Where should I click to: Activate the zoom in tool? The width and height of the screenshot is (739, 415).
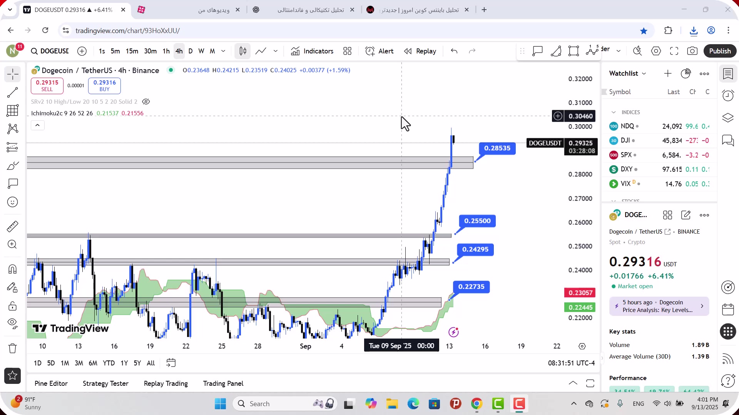(13, 244)
